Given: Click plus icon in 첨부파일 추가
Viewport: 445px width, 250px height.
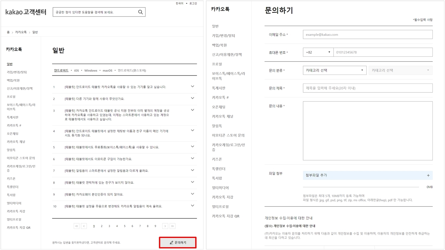Looking at the screenshot, I should (x=428, y=175).
